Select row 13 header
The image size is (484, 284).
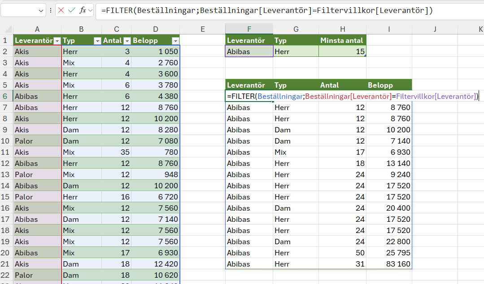pos(5,174)
